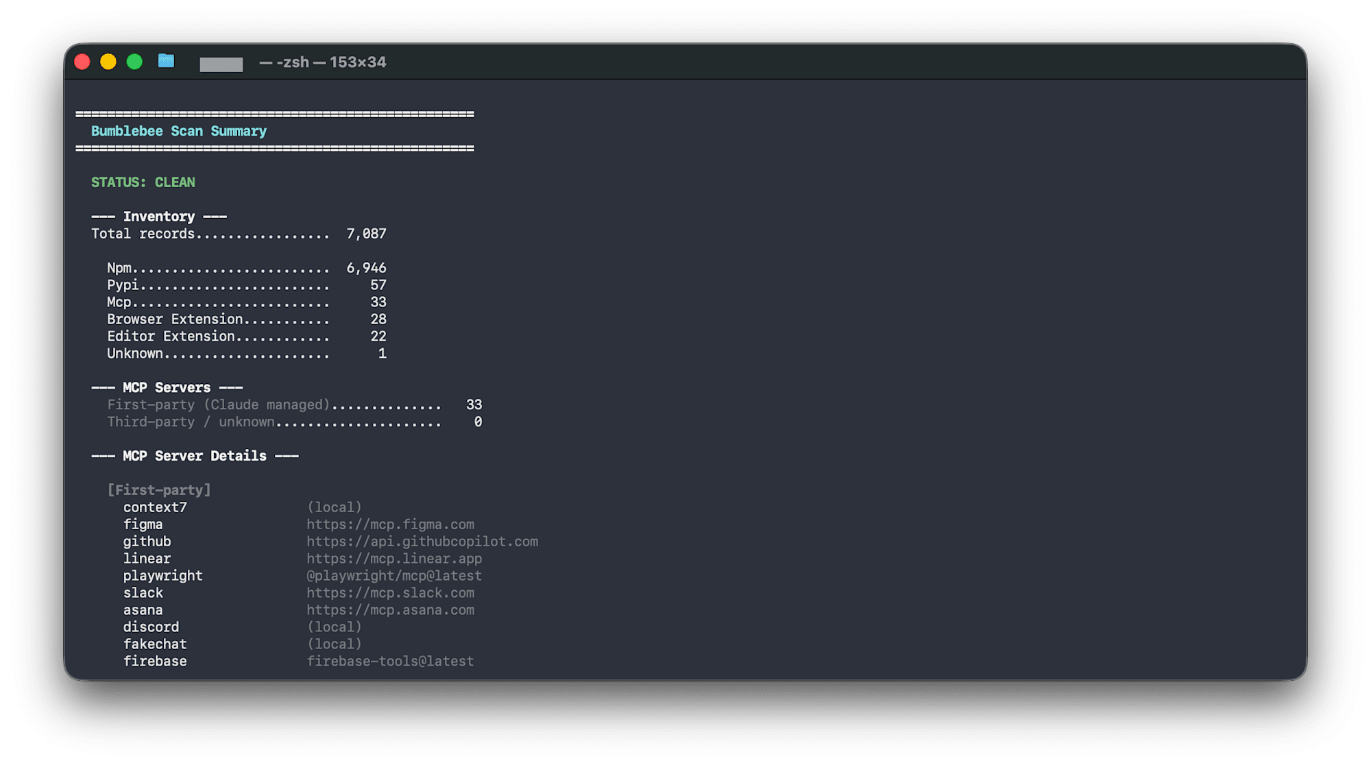
Task: Click the 'Editor Extension' row label
Action: pos(171,337)
